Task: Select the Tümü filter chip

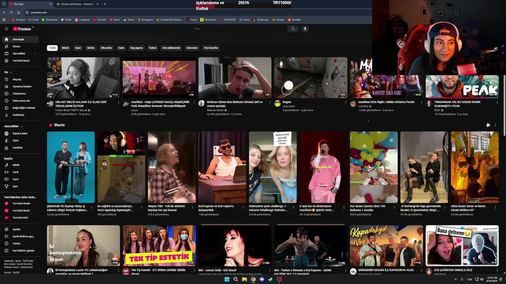Action: pyautogui.click(x=52, y=48)
